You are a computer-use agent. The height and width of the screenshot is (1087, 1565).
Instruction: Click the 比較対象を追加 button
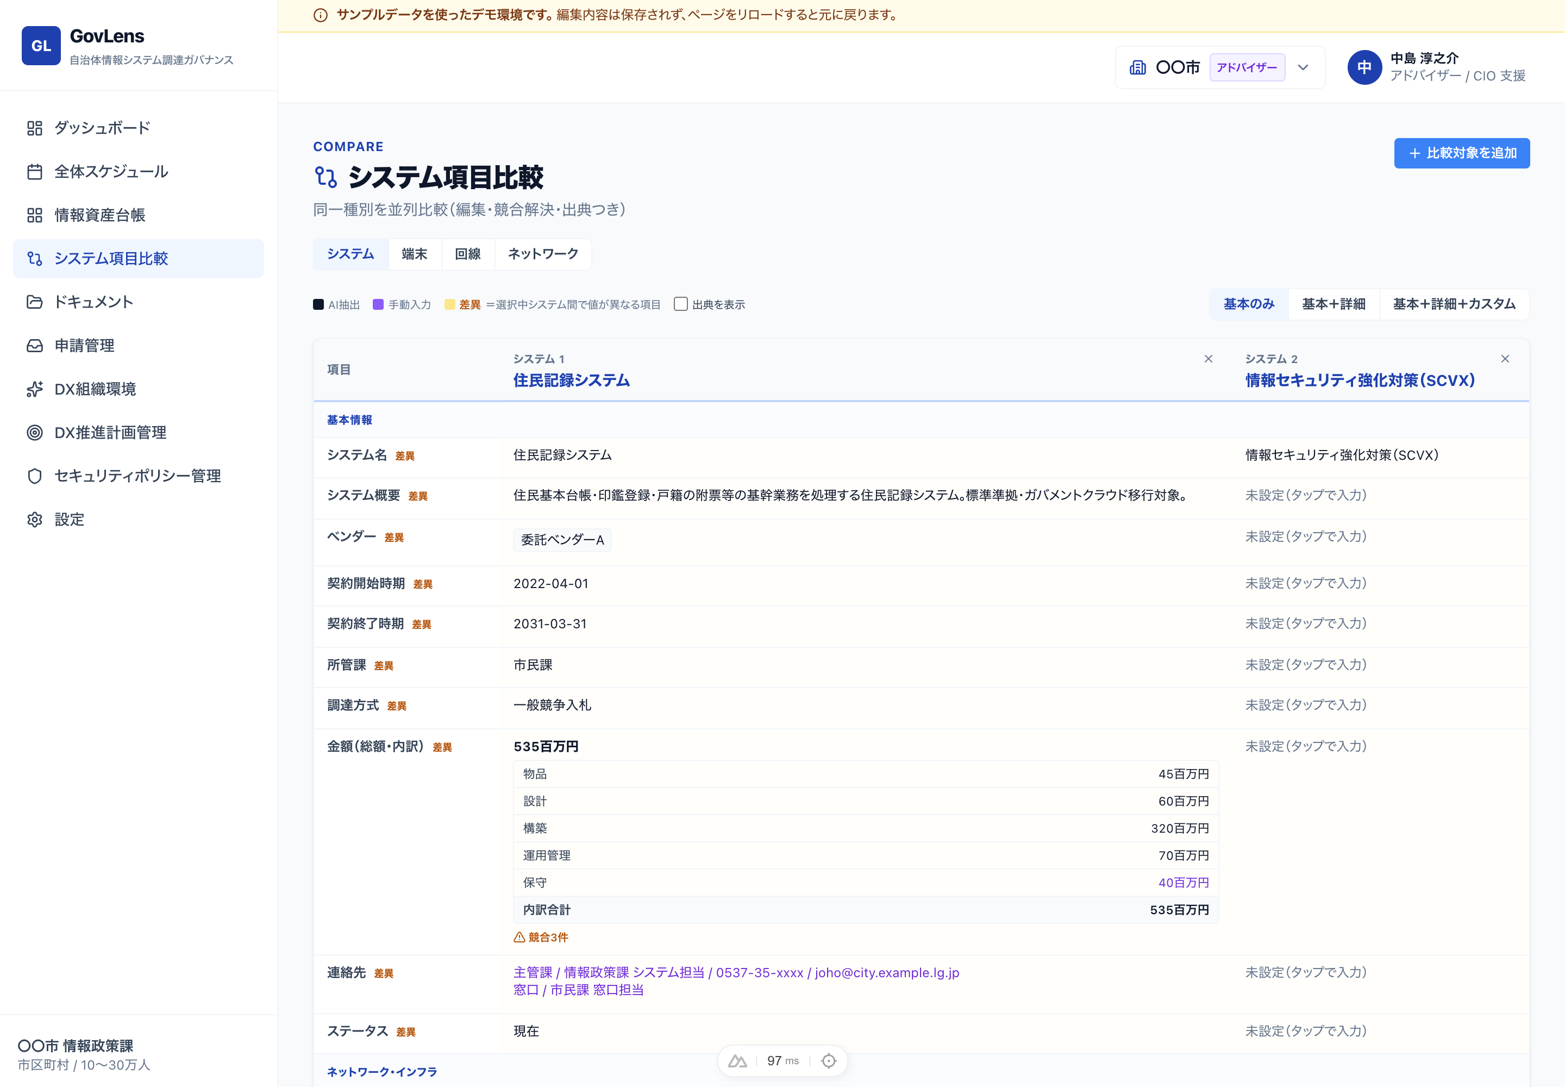click(1462, 153)
